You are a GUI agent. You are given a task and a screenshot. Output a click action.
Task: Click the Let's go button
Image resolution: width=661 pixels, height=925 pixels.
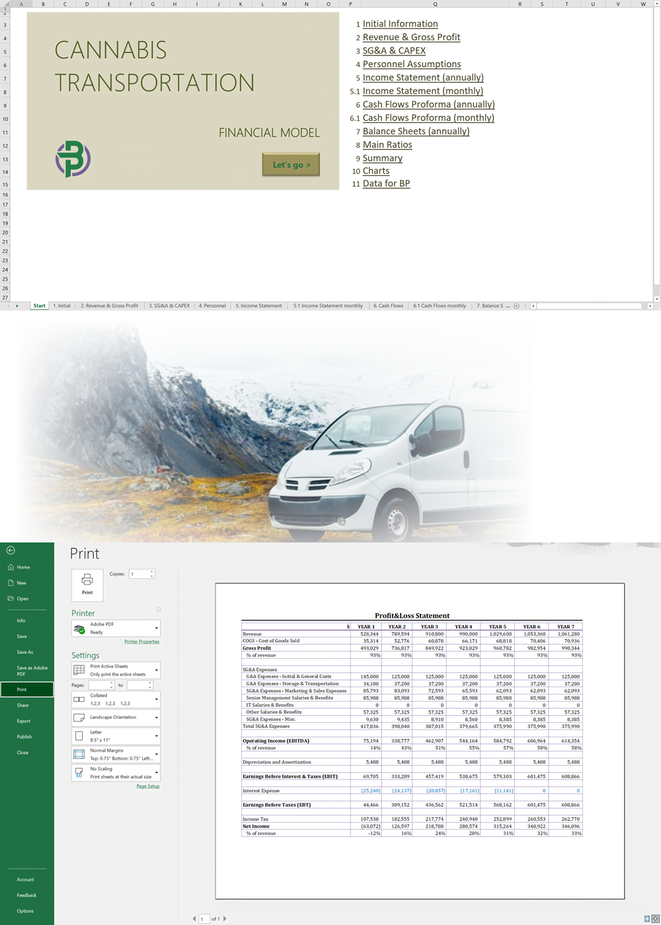291,165
